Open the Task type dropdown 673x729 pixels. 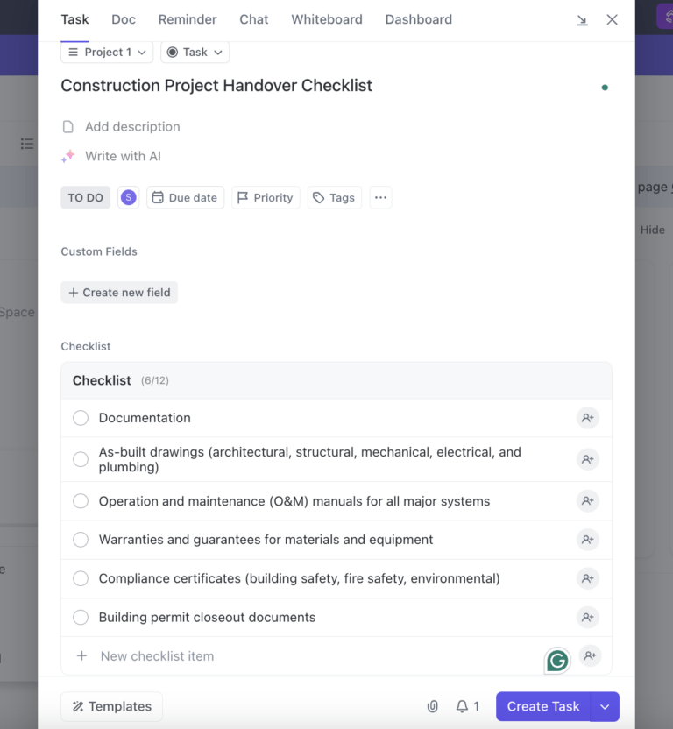pyautogui.click(x=195, y=52)
